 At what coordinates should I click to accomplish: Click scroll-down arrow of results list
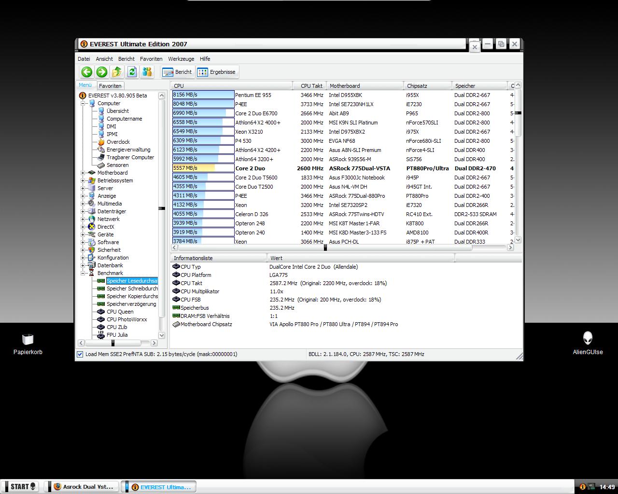[518, 240]
